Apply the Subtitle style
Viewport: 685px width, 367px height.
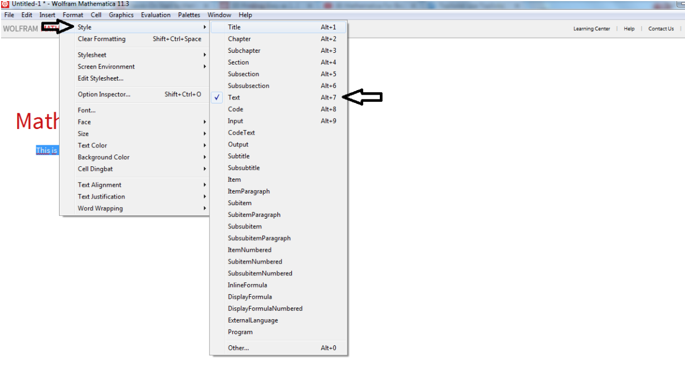278,156
